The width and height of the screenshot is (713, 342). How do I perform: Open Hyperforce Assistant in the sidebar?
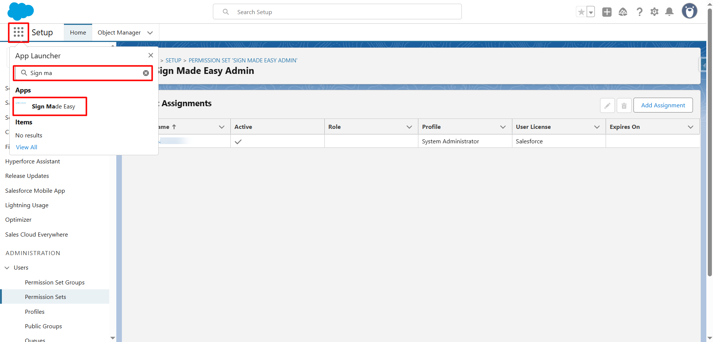(33, 162)
